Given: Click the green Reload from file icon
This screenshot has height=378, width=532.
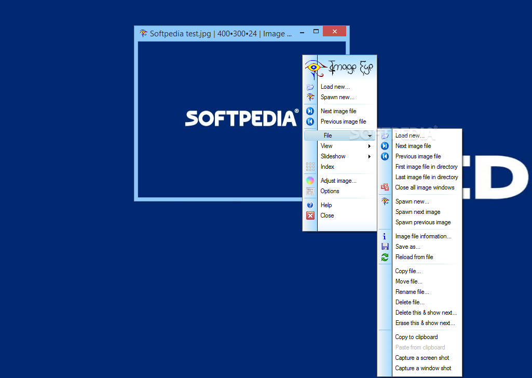Looking at the screenshot, I should click(385, 257).
